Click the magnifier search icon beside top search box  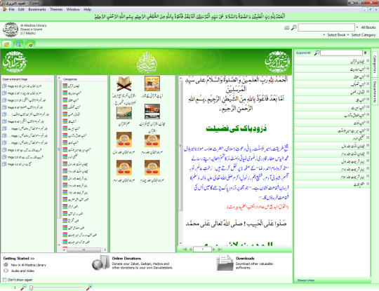(293, 27)
